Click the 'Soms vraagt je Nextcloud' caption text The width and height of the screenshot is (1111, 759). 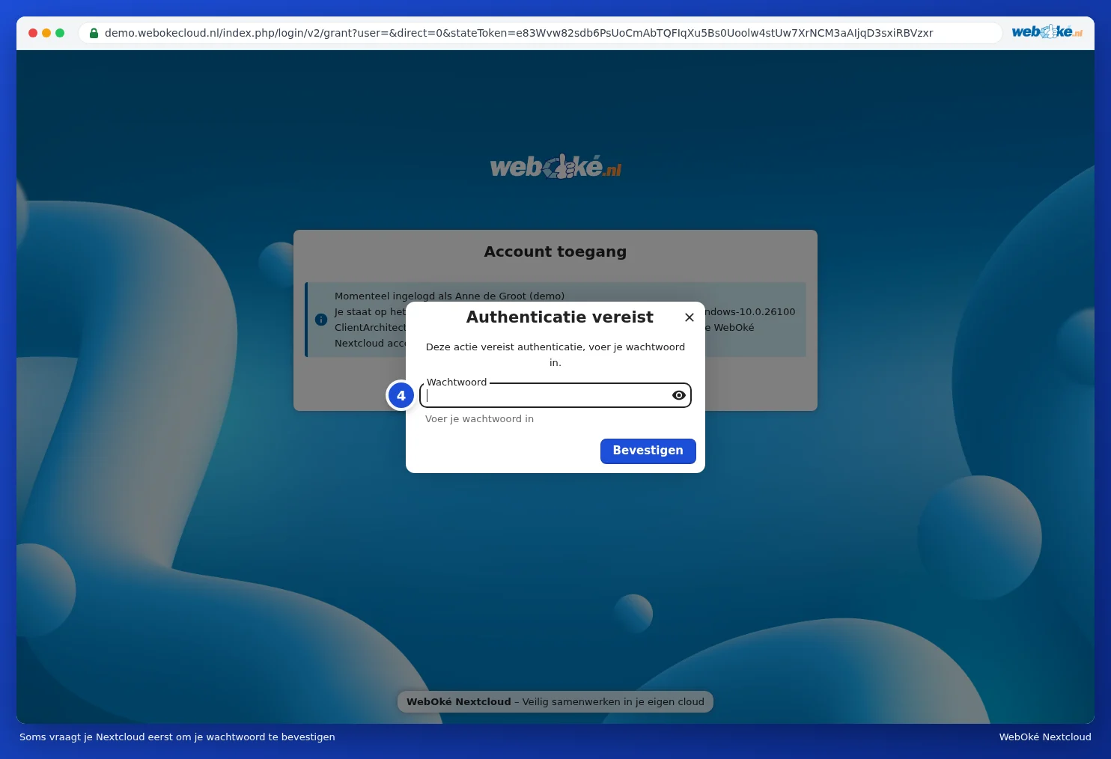coord(177,737)
